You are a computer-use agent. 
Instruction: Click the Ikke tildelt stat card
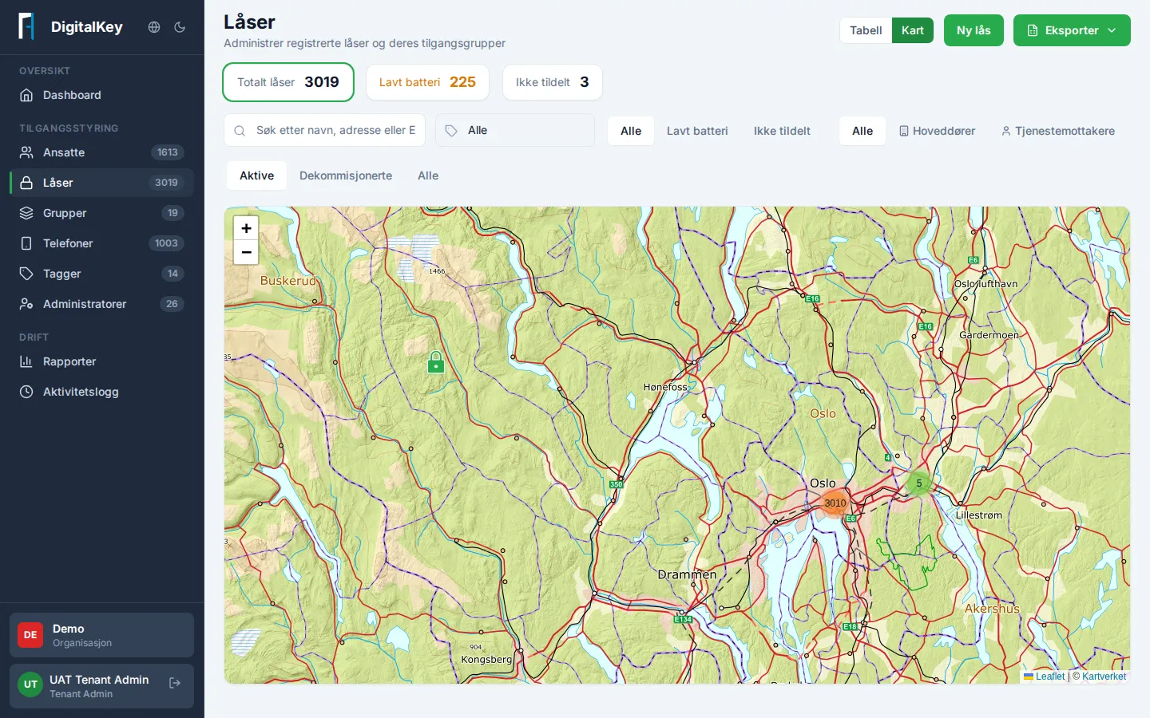552,82
